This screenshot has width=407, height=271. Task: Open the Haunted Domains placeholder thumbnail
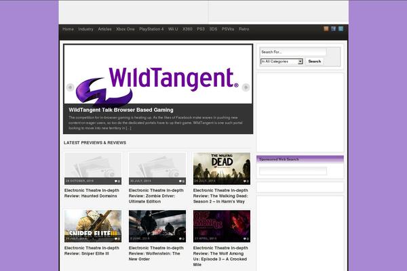[x=93, y=168]
